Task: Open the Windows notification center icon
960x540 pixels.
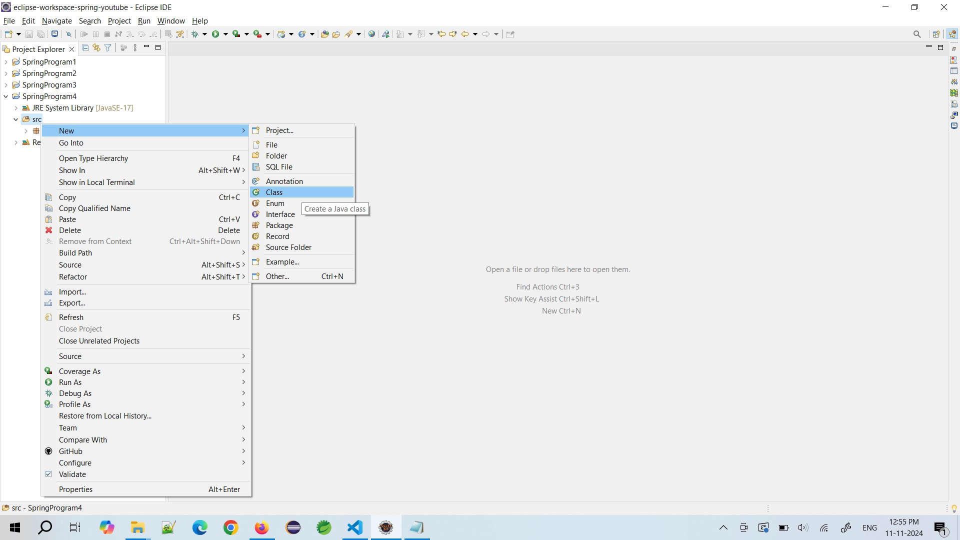Action: [x=940, y=528]
